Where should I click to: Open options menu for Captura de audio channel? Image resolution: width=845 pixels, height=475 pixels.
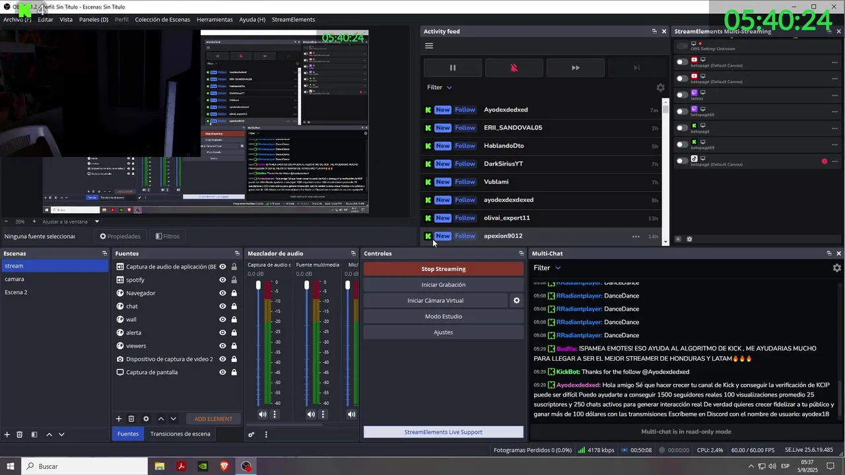(x=275, y=414)
